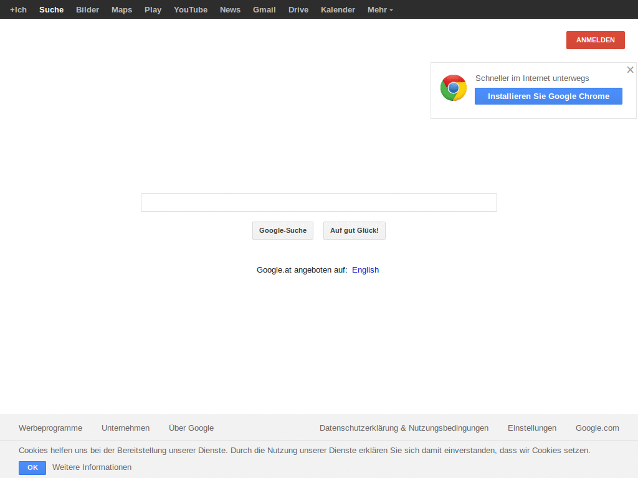
Task: Click Installieren Sie Google Chrome button
Action: click(x=548, y=96)
